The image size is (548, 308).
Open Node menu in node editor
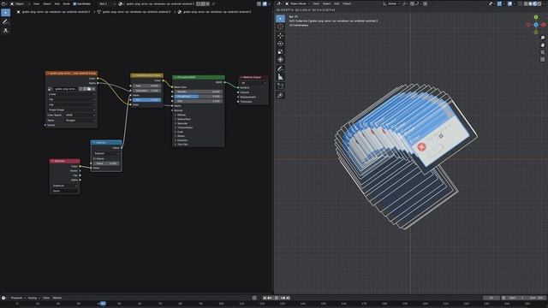pos(66,3)
